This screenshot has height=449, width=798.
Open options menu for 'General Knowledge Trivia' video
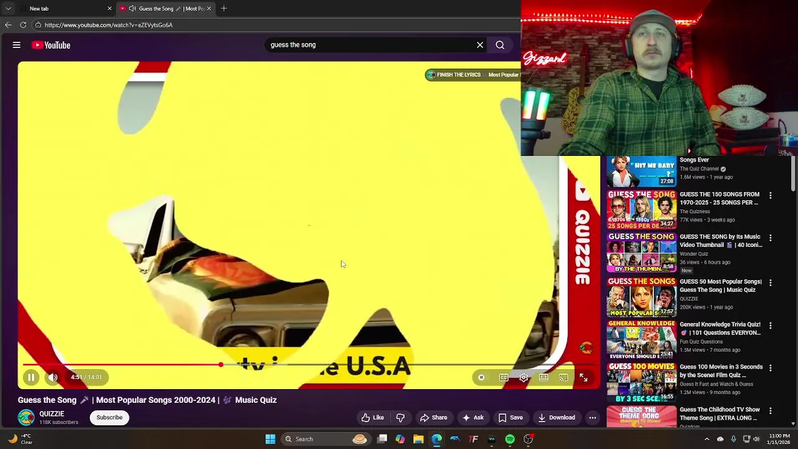pos(771,326)
